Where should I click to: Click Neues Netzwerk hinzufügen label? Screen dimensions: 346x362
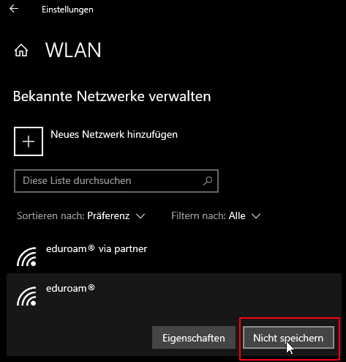pyautogui.click(x=114, y=134)
